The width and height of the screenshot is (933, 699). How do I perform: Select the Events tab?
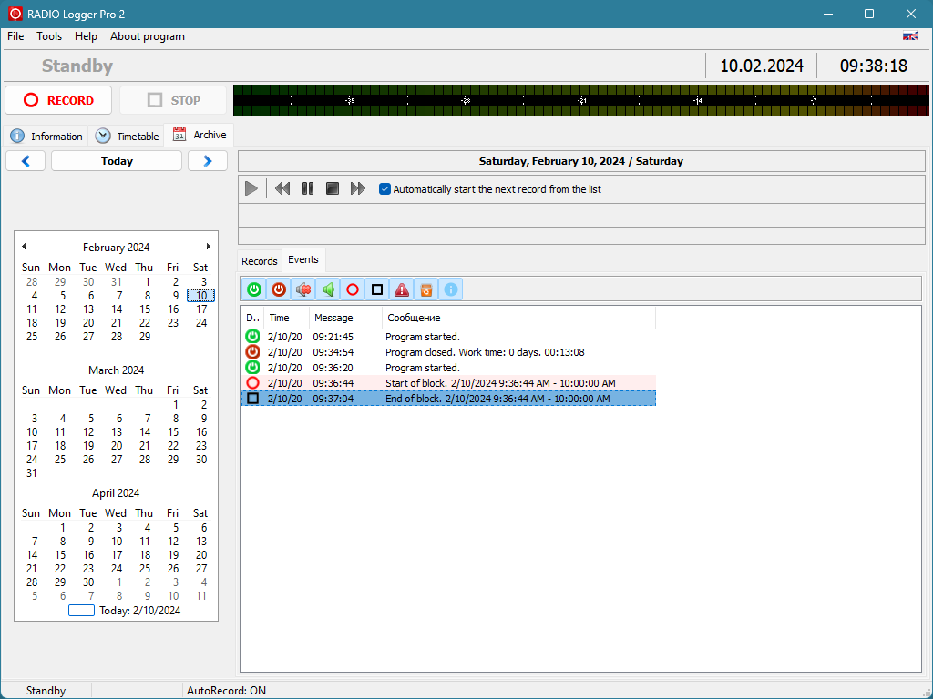303,259
